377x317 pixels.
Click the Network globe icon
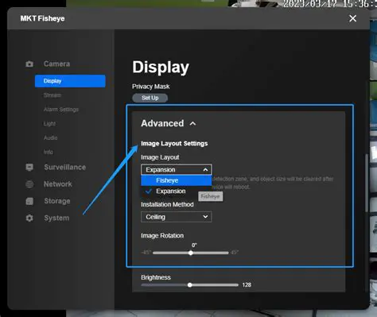(x=29, y=184)
